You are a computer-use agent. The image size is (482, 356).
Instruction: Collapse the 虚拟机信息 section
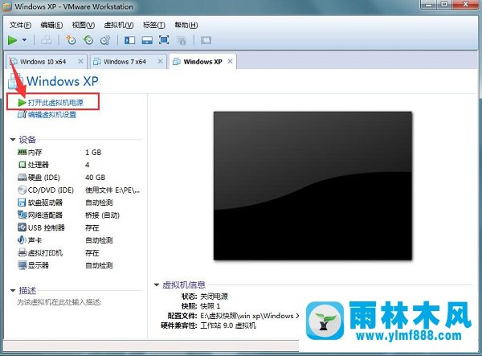click(157, 284)
